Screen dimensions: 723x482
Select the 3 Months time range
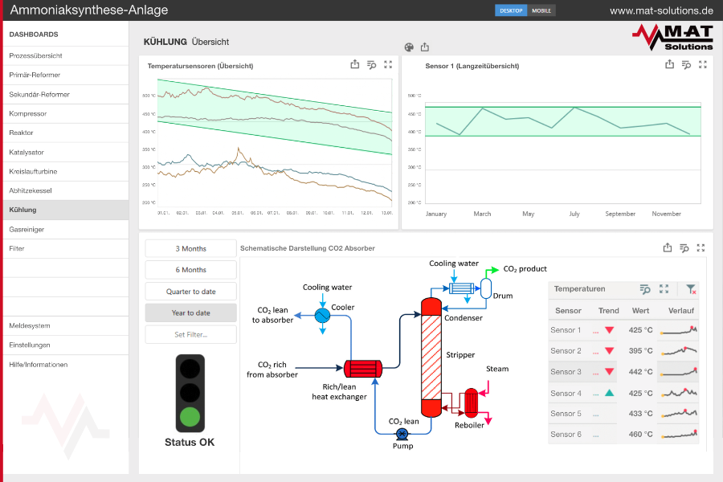coord(190,247)
